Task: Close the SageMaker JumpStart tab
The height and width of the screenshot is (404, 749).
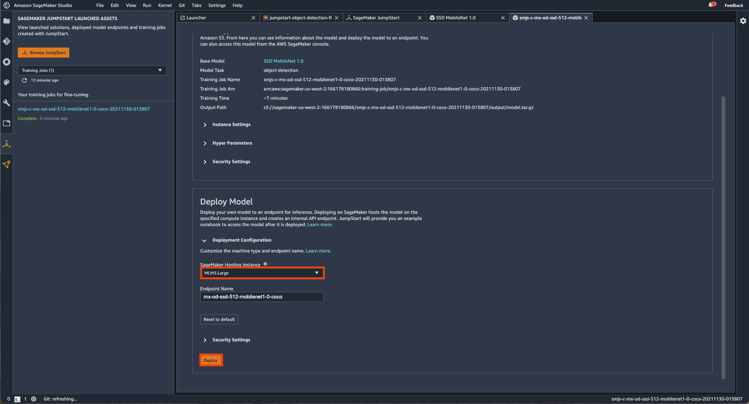Action: point(420,18)
